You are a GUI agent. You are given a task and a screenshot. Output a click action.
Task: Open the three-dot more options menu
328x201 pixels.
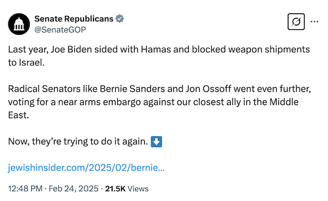click(314, 21)
